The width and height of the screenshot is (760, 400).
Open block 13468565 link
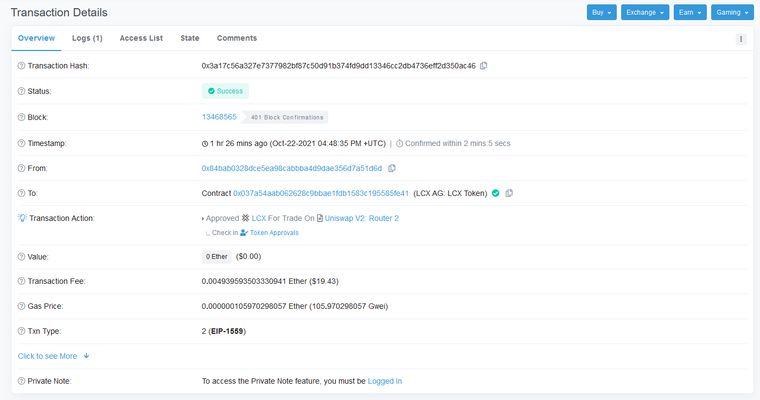click(x=219, y=117)
